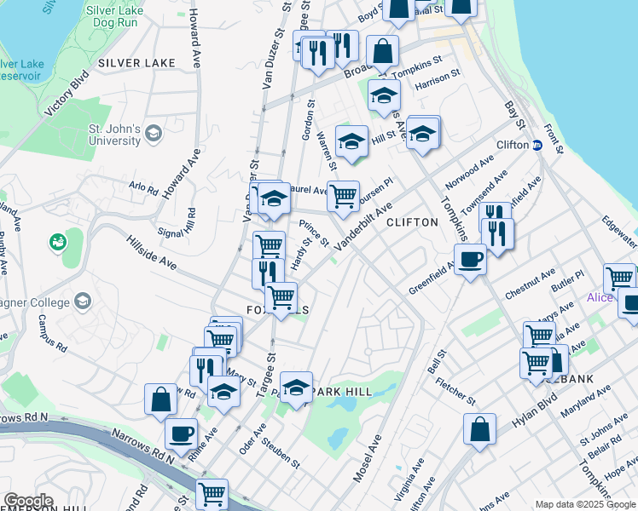This screenshot has width=638, height=511.
Task: Click St. John's University map pin
Action: [154, 134]
